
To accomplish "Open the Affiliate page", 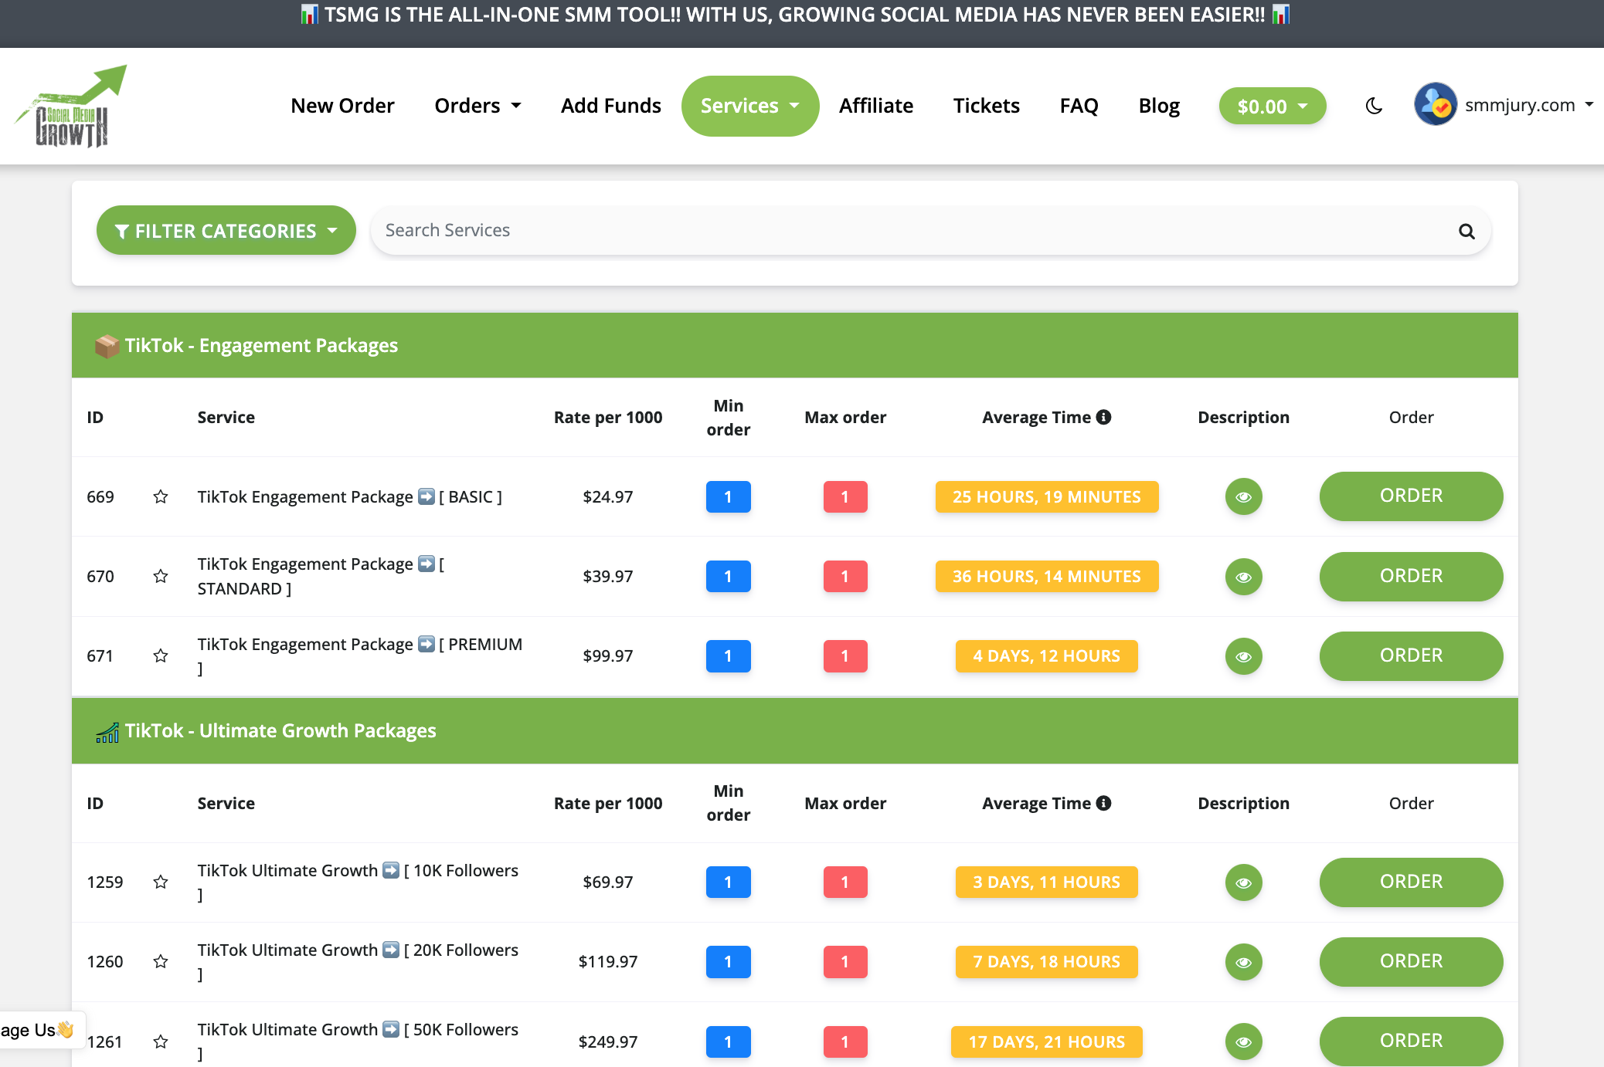I will 876,106.
